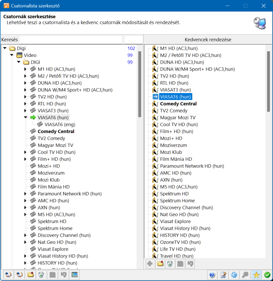Click the gray pin icon at bottom right

(x=245, y=275)
